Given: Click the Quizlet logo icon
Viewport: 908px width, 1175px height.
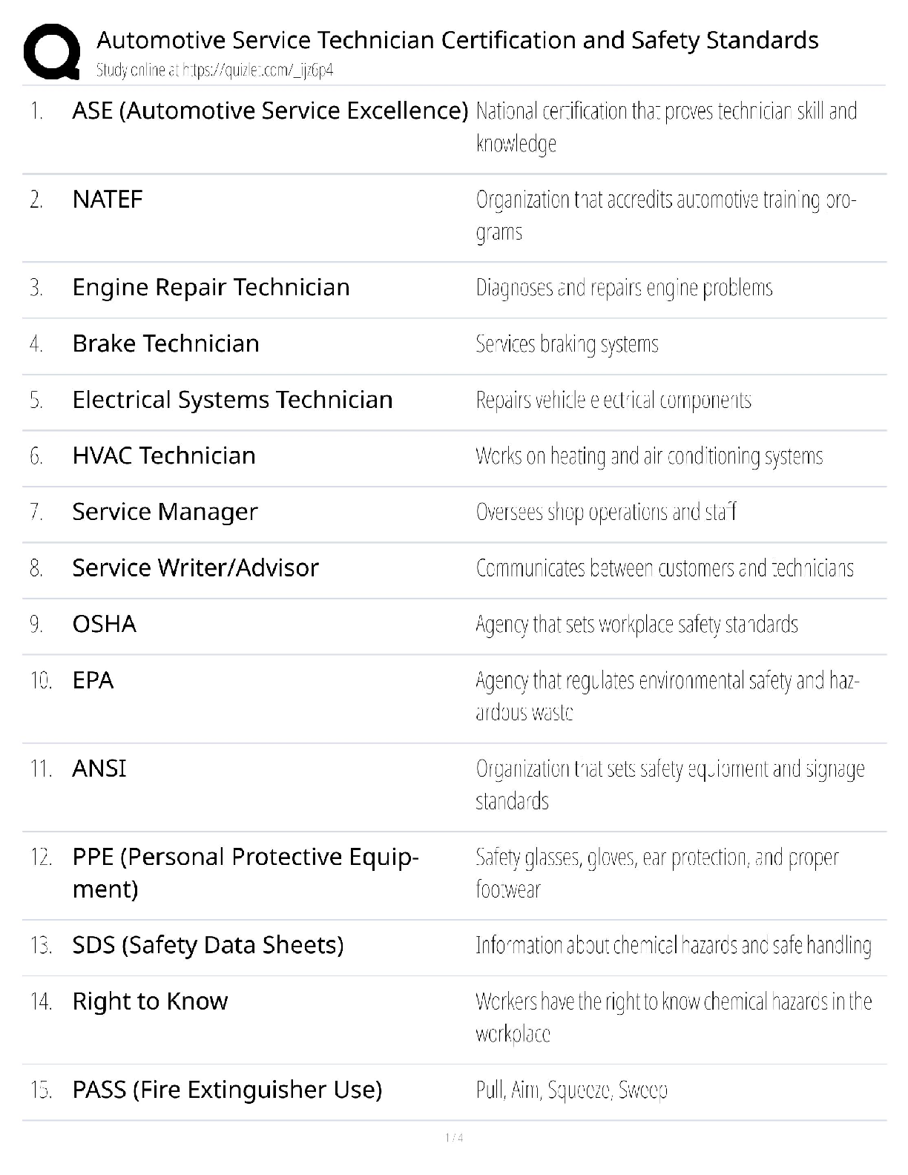Looking at the screenshot, I should coord(51,51).
